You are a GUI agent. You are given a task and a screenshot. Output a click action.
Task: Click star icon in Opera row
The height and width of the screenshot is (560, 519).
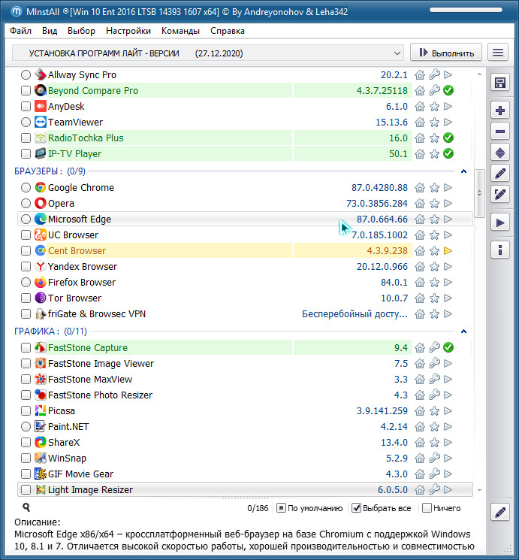click(434, 203)
